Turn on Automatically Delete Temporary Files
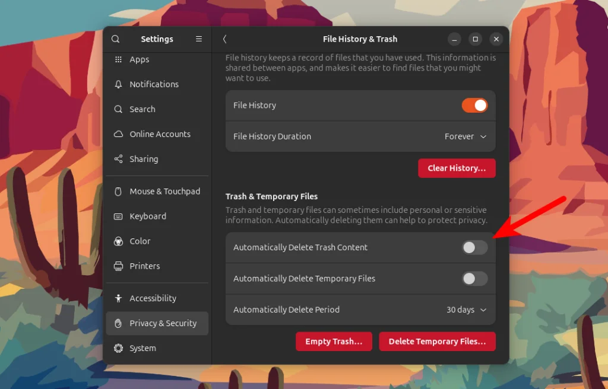 (x=474, y=278)
